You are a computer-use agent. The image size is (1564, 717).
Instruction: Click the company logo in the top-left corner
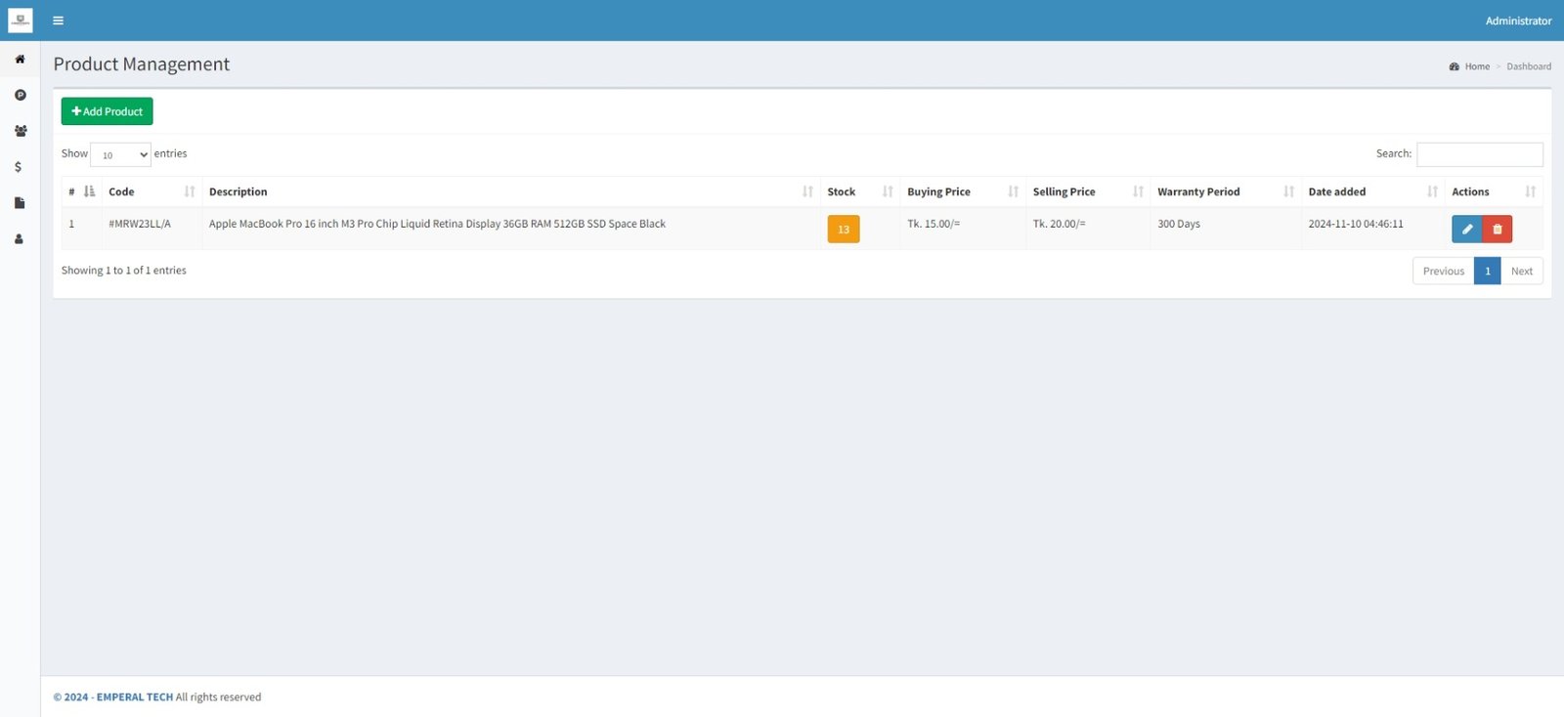[21, 20]
